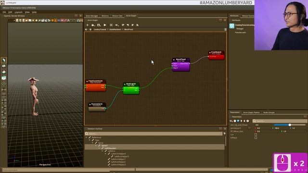This screenshot has height=173, width=308.
Task: Toggle the 'run' parameter checkbox
Action: [256, 135]
